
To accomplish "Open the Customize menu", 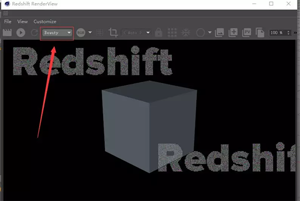I will point(45,21).
